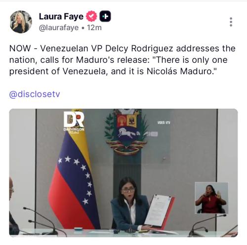Open the embedded video thumbnail

point(123,173)
